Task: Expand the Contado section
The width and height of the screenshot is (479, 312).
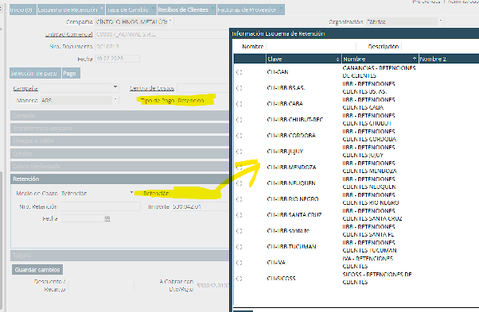Action: pyautogui.click(x=119, y=115)
